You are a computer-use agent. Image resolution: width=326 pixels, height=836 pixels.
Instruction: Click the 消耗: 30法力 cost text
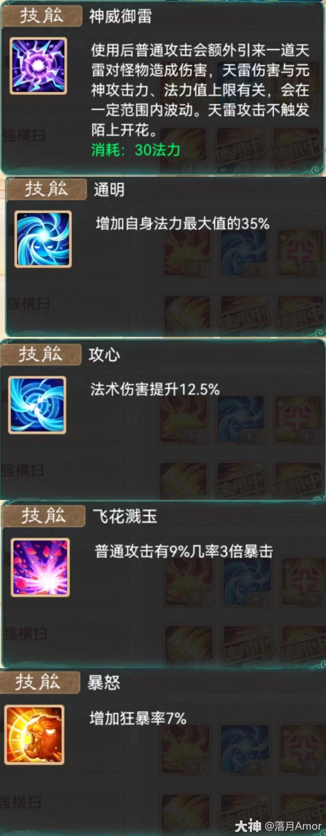135,150
